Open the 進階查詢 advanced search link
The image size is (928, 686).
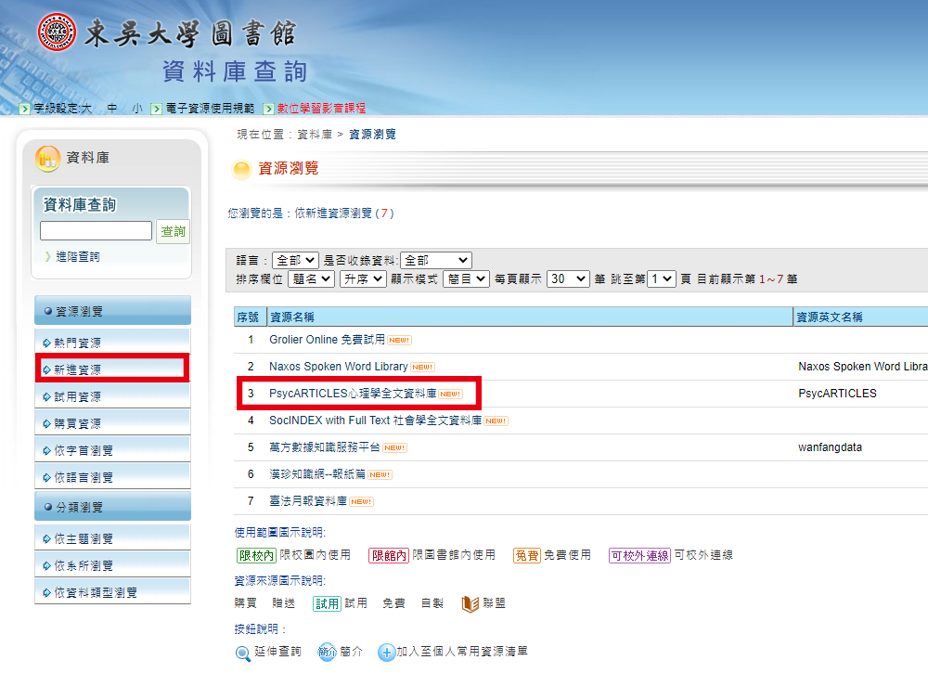pos(78,257)
